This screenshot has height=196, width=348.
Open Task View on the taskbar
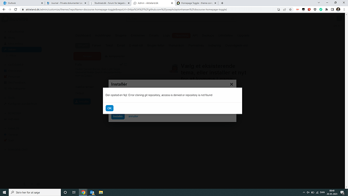74,192
